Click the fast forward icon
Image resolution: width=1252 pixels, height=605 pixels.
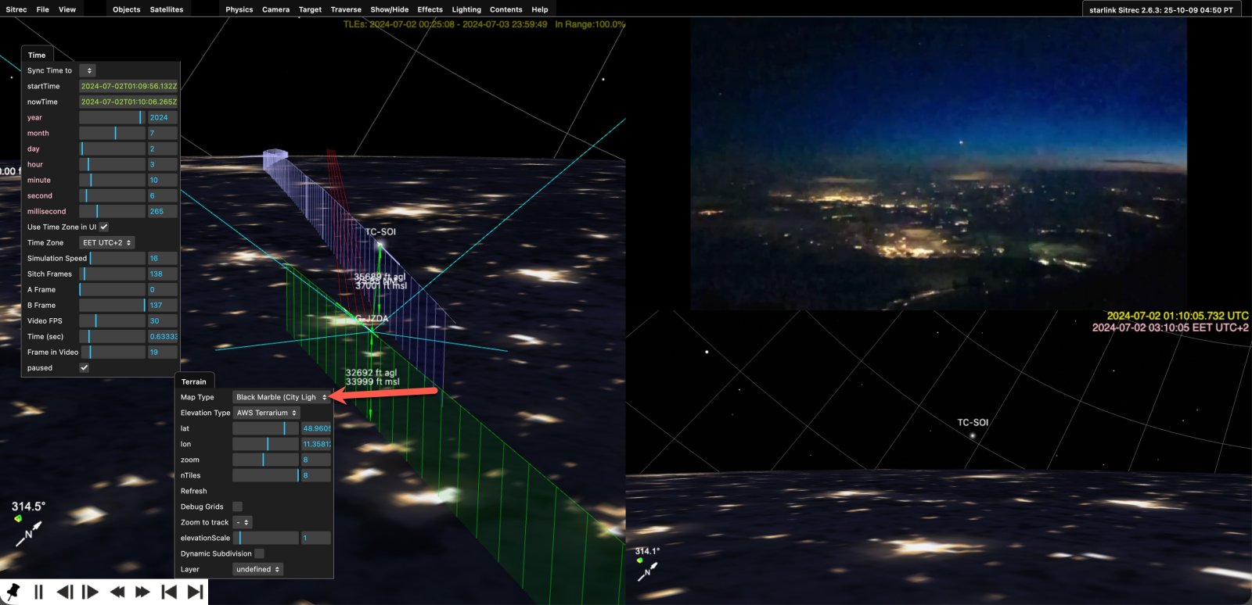pyautogui.click(x=142, y=592)
